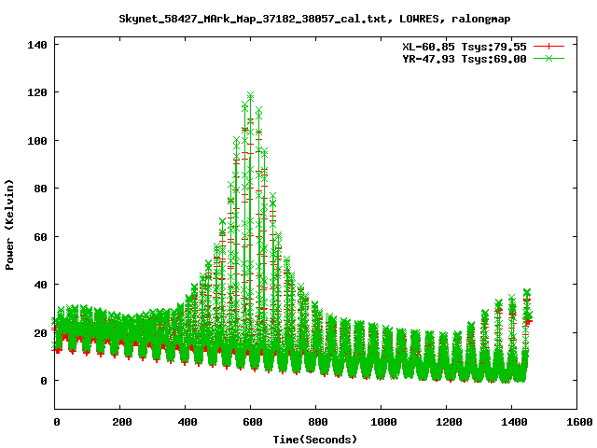This screenshot has width=597, height=448.
Task: Click the 20 label on the power axis
Action: coord(41,333)
